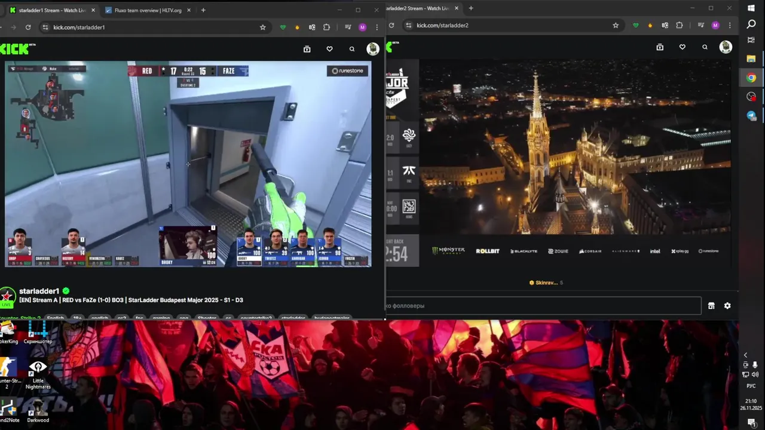Open the clips icon in starladder1 Kick header
The image size is (765, 430).
tap(307, 49)
